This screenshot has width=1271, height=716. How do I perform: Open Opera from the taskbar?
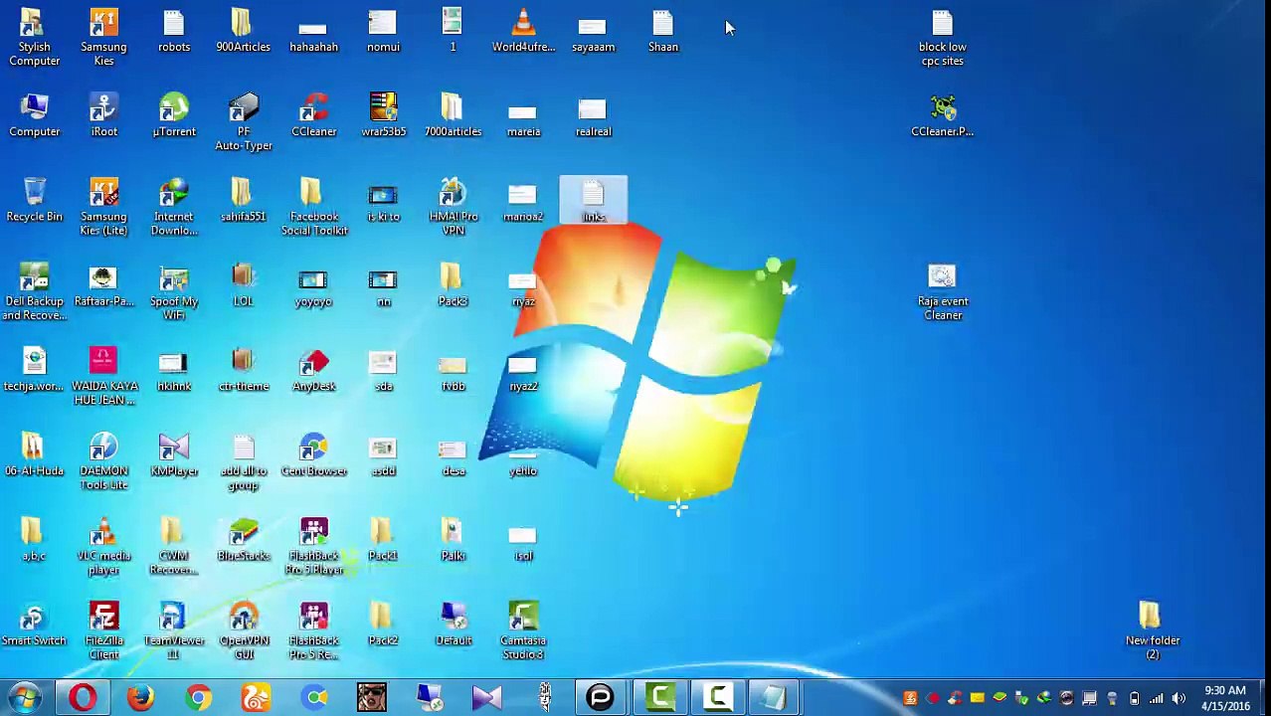click(83, 698)
